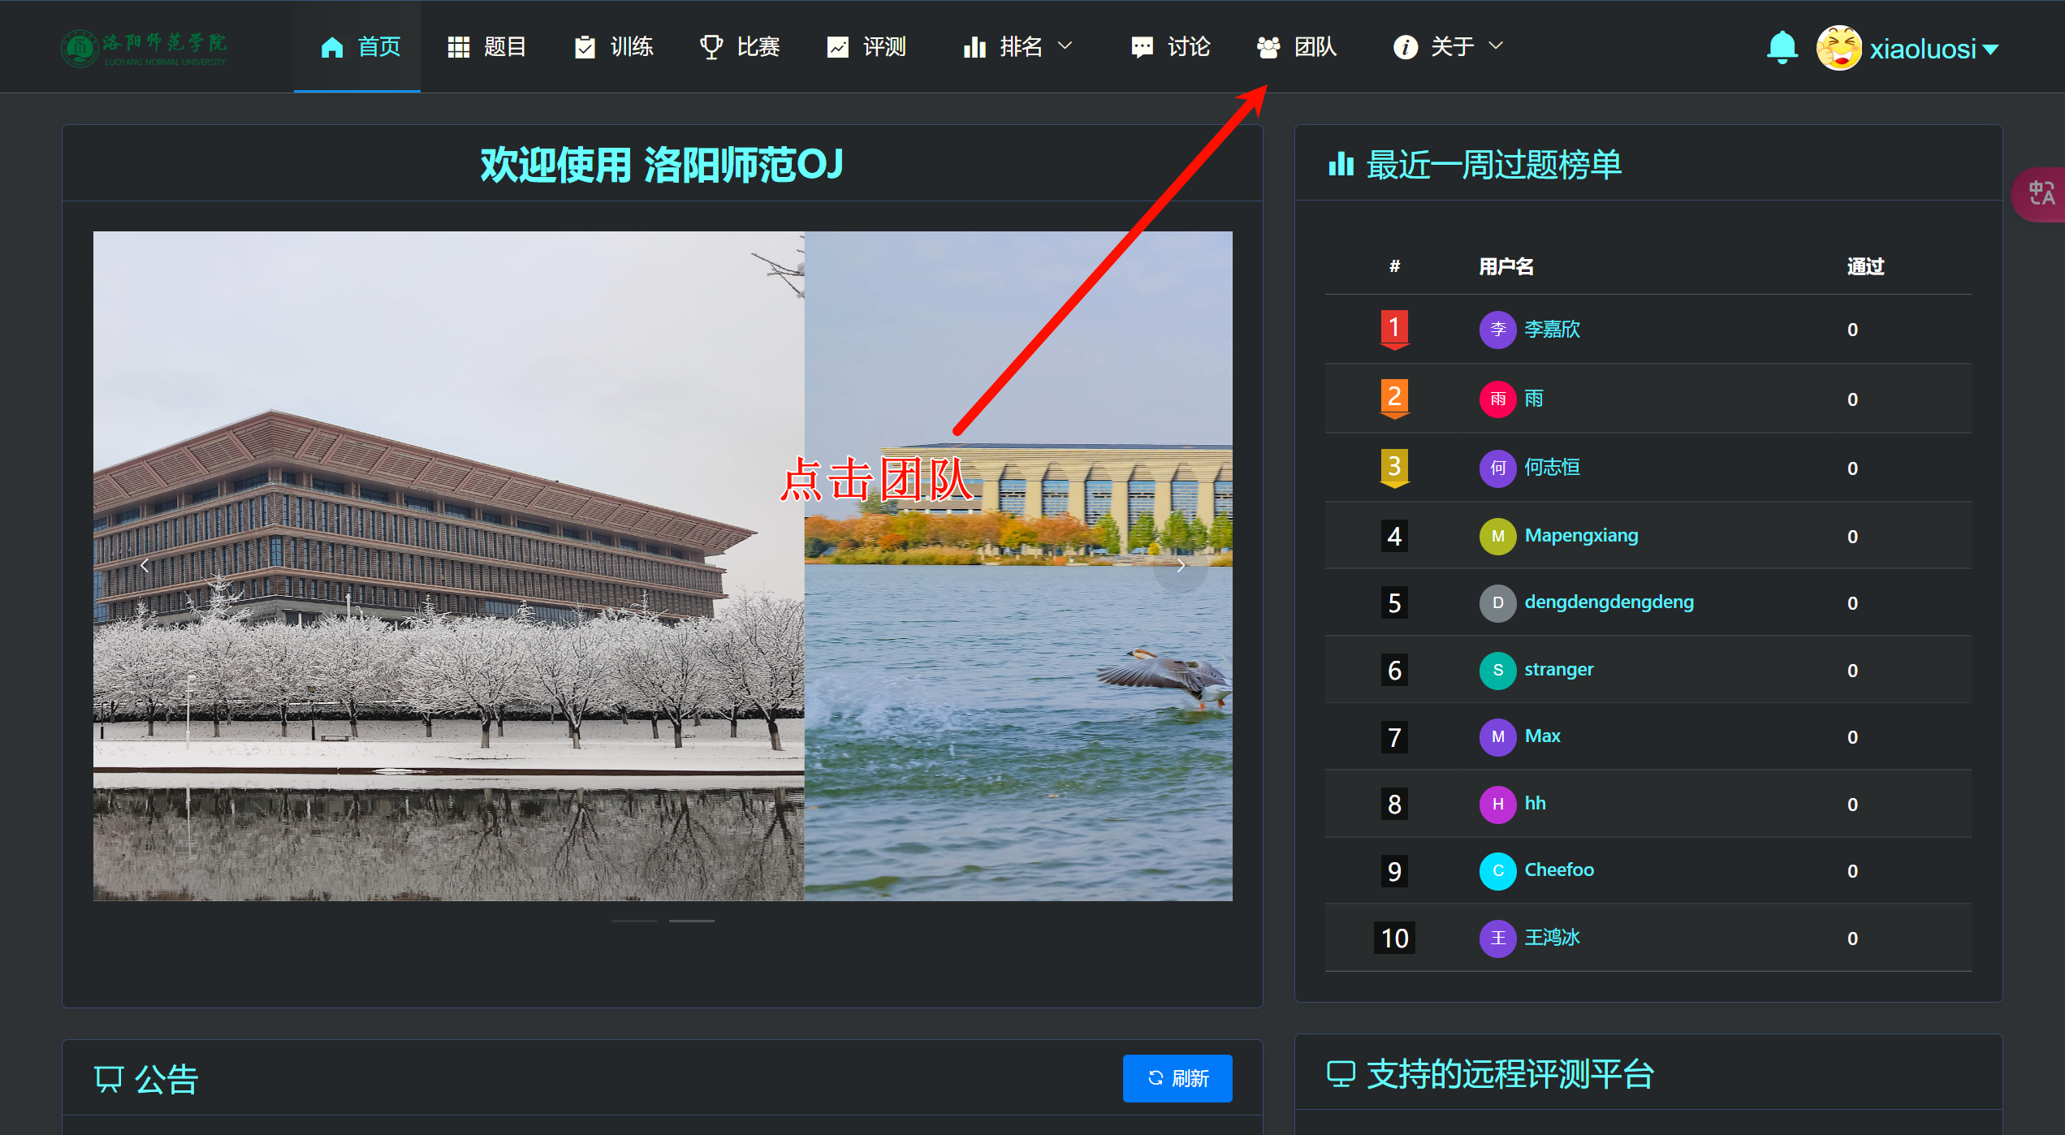
Task: Click the 讨论 chat bubble icon
Action: click(1142, 47)
